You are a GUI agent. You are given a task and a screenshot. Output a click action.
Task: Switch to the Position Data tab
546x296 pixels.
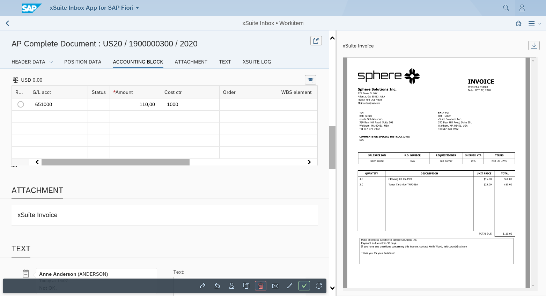tap(83, 62)
